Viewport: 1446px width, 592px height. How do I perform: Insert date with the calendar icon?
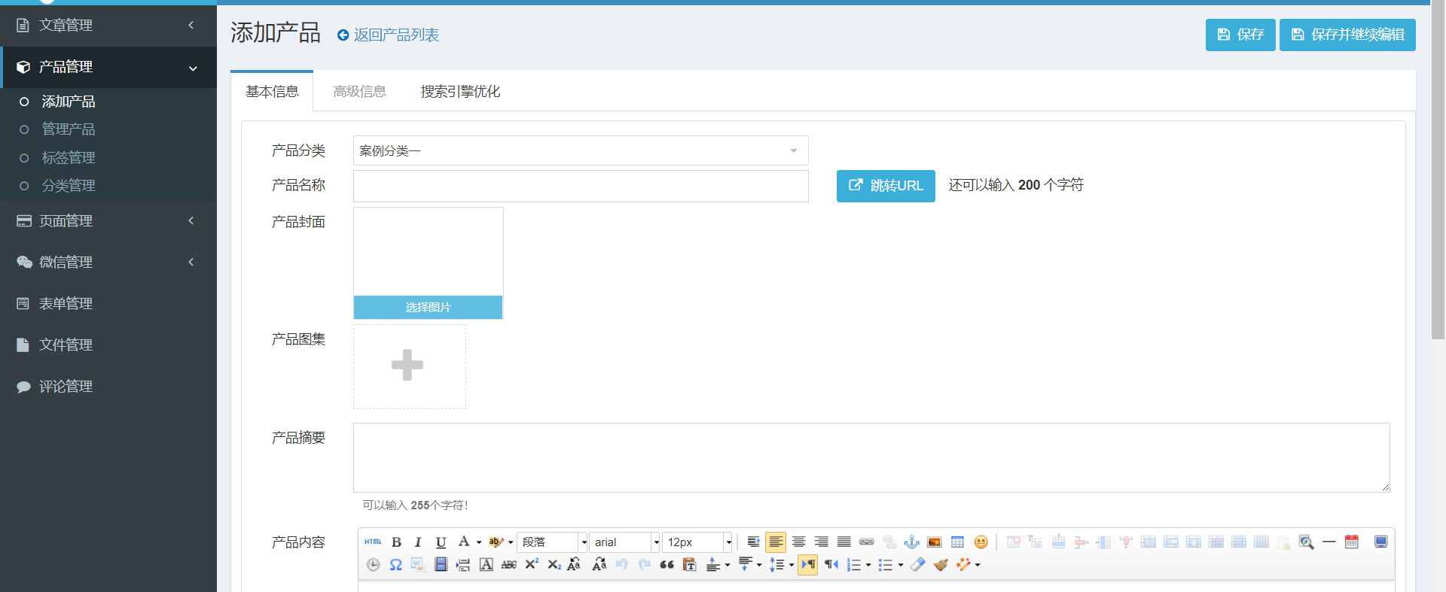[1351, 542]
